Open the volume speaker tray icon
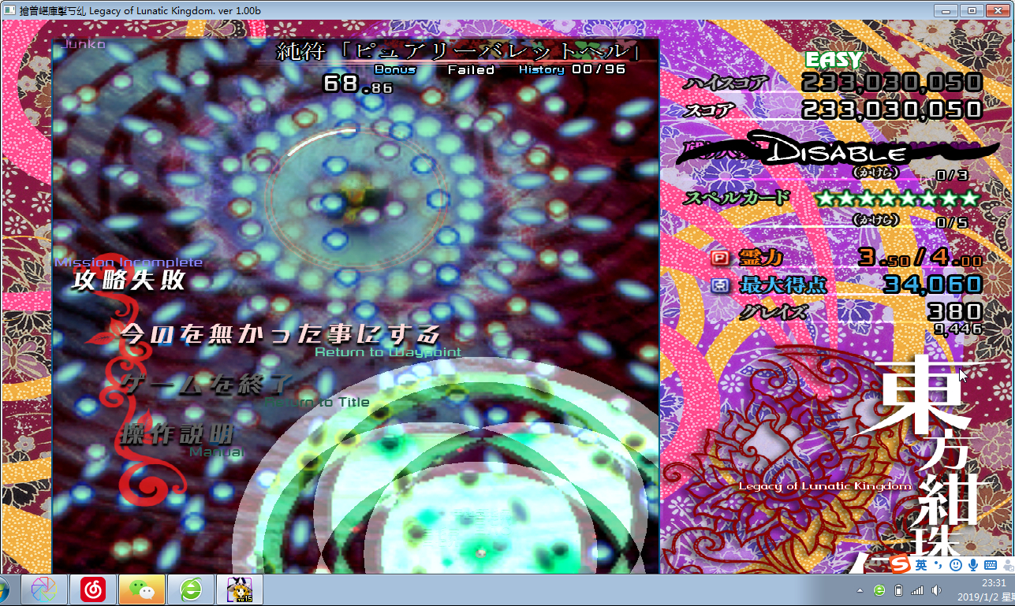Viewport: 1015px width, 606px height. (x=936, y=590)
